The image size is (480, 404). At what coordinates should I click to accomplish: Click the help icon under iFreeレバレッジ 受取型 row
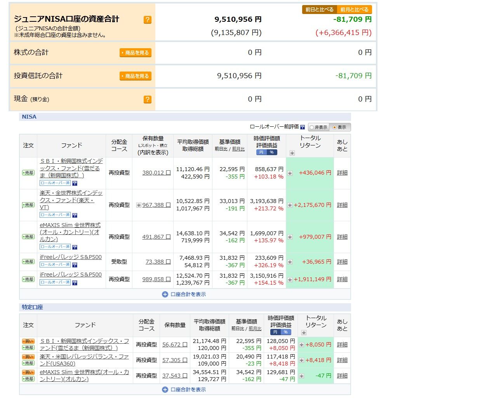pyautogui.click(x=75, y=265)
